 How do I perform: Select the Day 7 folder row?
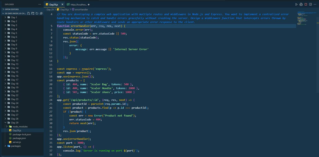tap(22, 41)
